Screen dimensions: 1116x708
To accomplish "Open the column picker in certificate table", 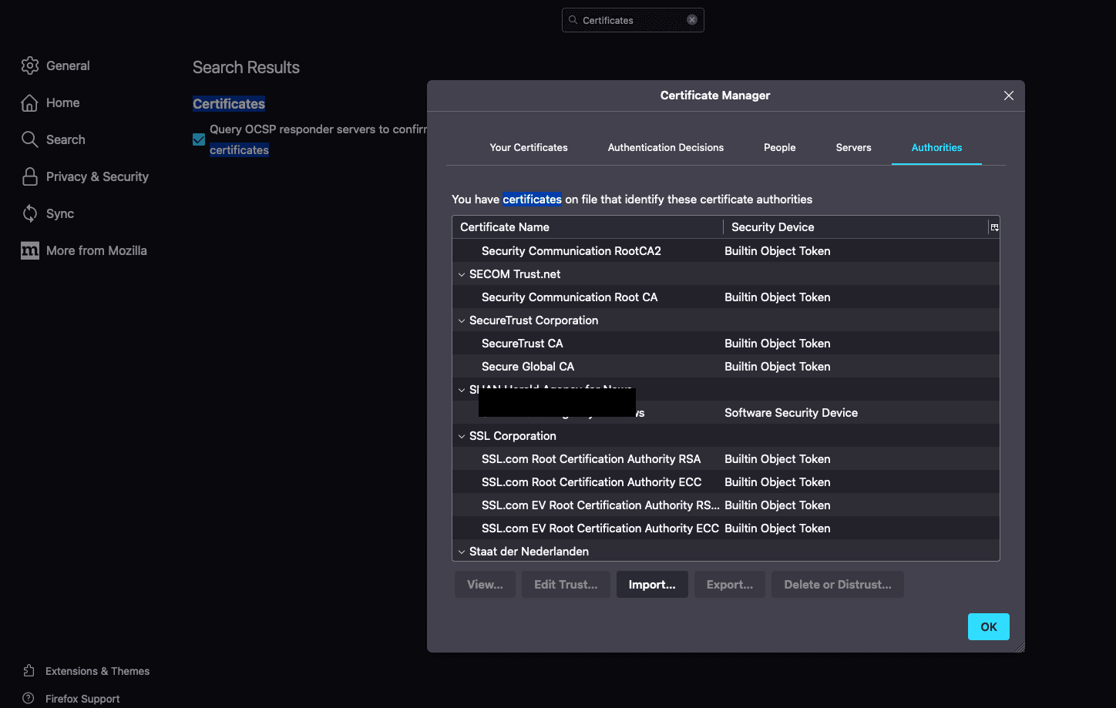I will [x=994, y=227].
